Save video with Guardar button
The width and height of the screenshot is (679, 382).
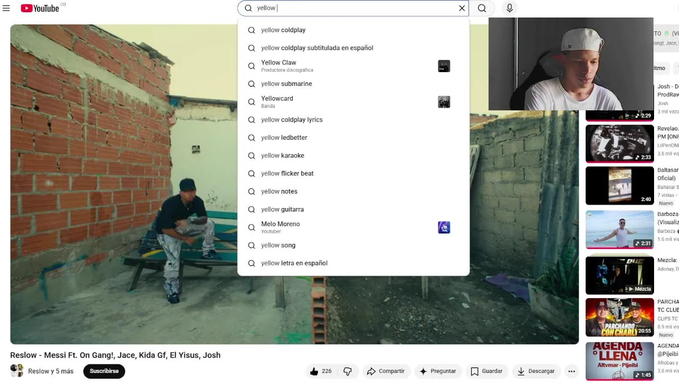pyautogui.click(x=486, y=371)
